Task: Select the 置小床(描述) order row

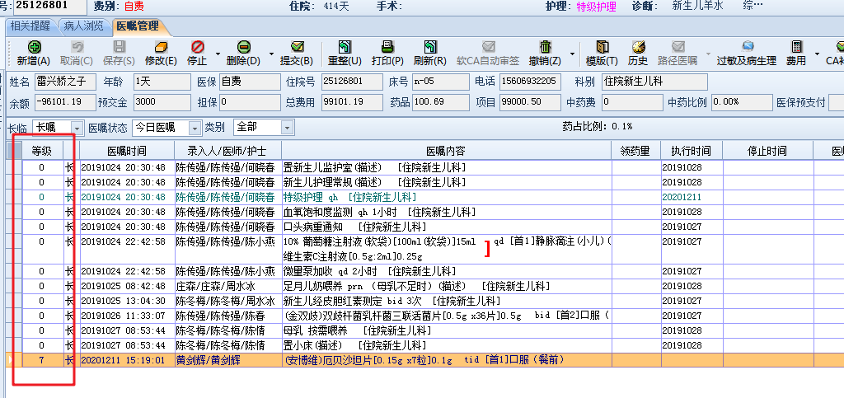Action: [x=425, y=344]
